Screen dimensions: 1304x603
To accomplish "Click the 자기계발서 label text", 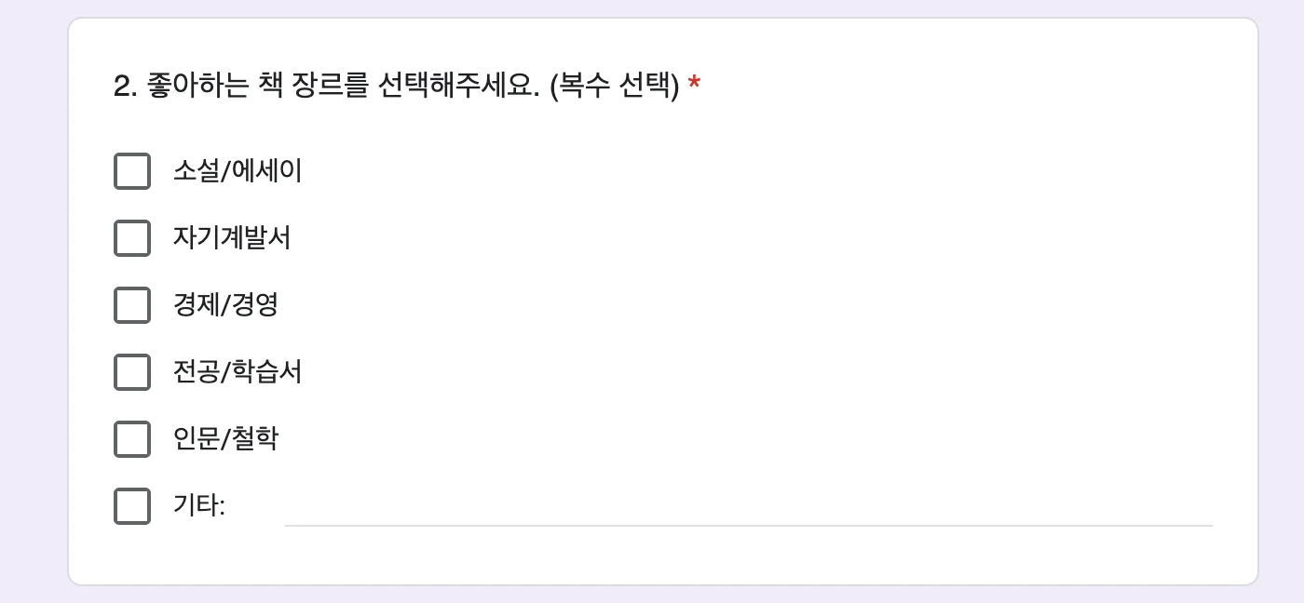I will [233, 238].
